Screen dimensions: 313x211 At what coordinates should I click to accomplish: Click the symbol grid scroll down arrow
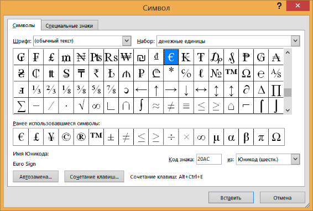tap(288, 110)
